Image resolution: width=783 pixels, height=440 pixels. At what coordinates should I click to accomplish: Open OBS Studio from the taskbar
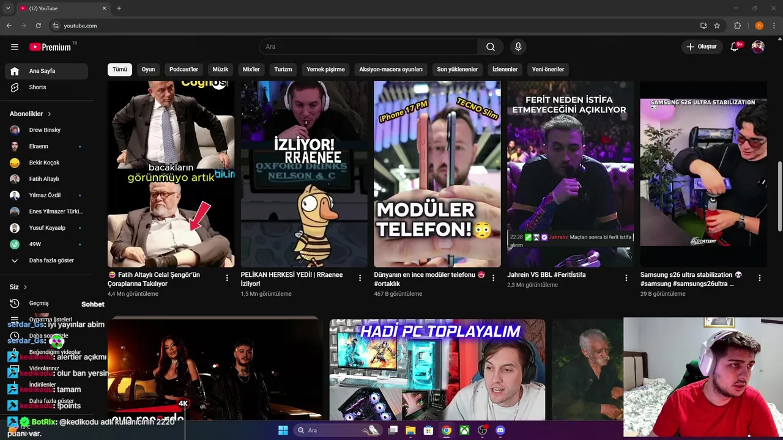pyautogui.click(x=482, y=430)
